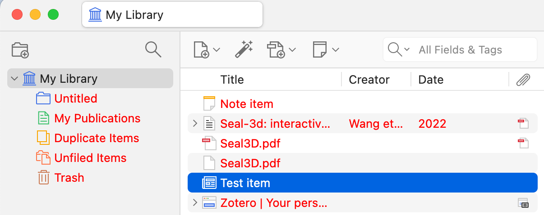Click the paperclip attachment column header
This screenshot has width=544, height=215.
point(523,80)
